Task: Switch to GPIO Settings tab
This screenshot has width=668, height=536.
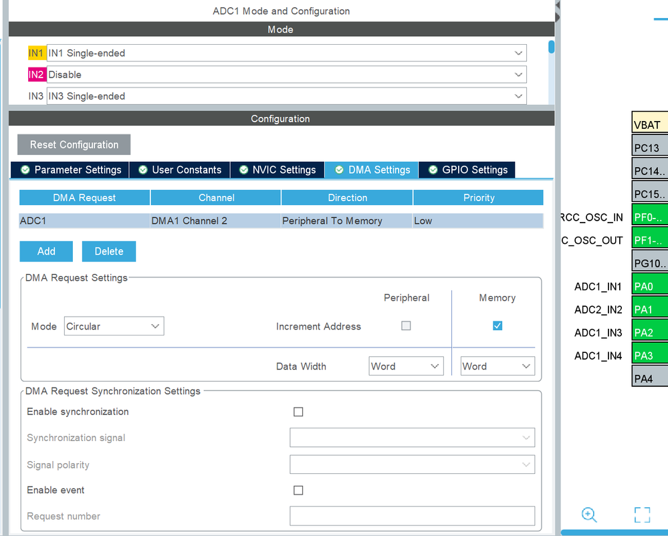Action: point(467,170)
